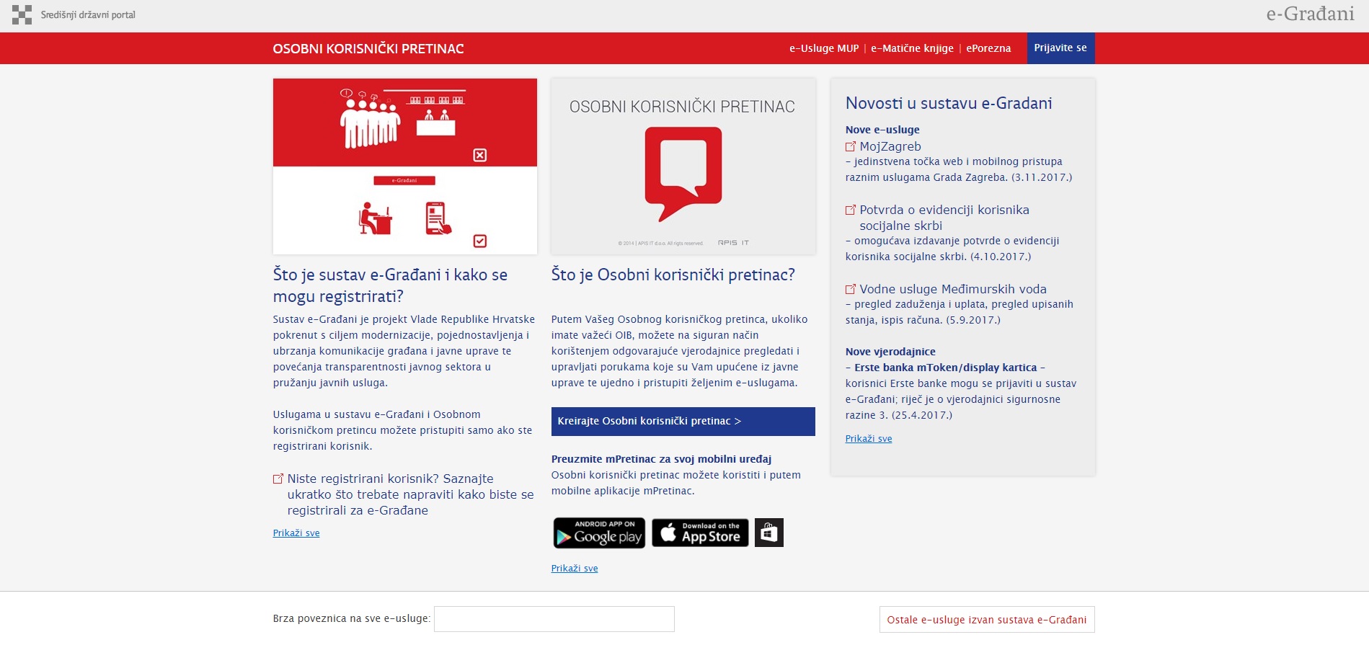Screen dimensions: 1369x645
Task: Click external link icon beside Vodne usluge Međimurskih voda
Action: click(x=851, y=289)
